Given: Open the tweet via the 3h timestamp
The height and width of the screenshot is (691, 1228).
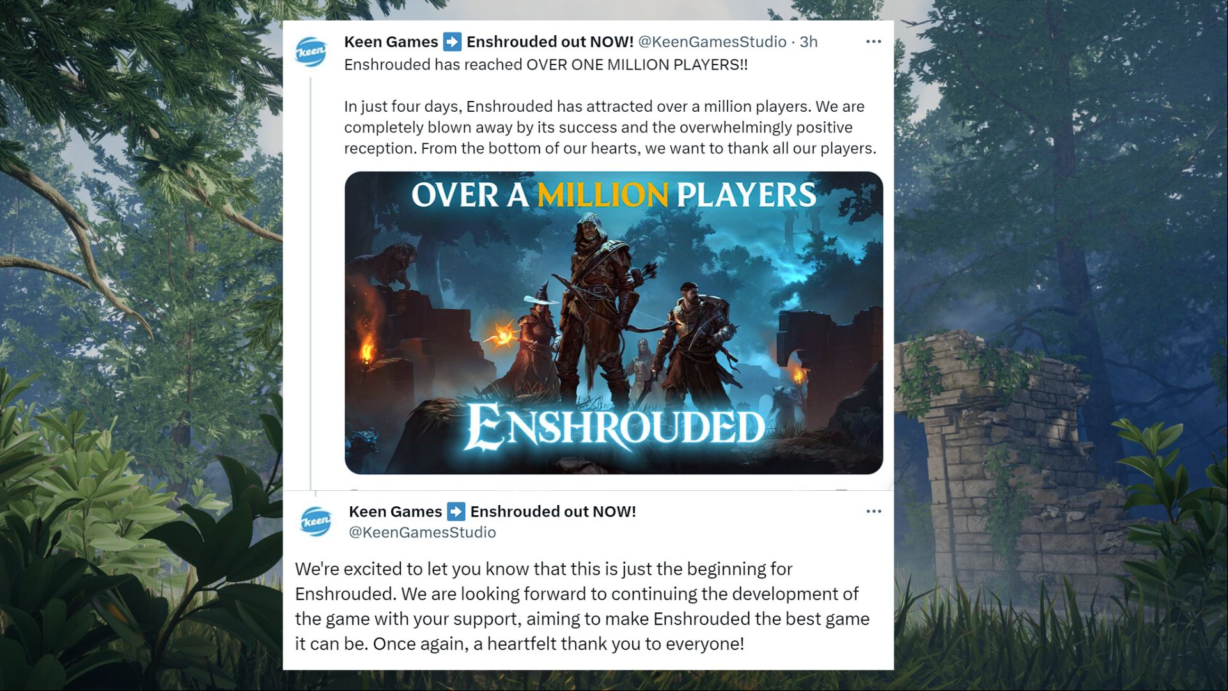Looking at the screenshot, I should [x=809, y=42].
